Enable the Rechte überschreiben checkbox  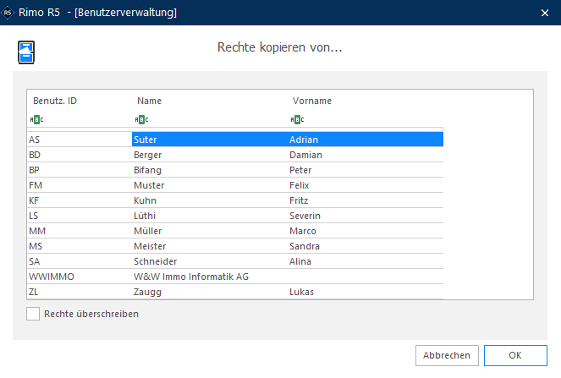pyautogui.click(x=33, y=314)
